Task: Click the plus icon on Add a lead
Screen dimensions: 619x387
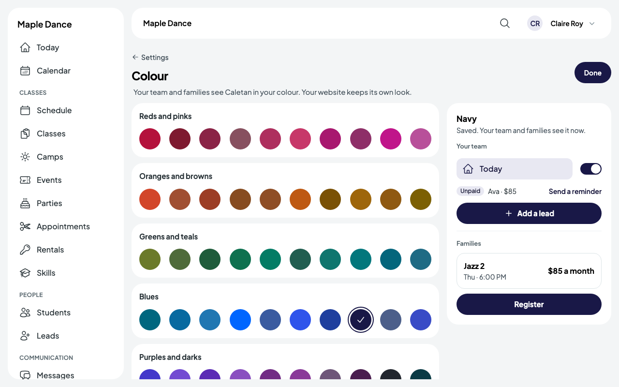Action: 509,213
